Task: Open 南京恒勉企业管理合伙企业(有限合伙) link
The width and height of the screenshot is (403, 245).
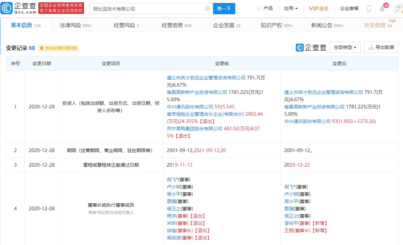Action: [x=205, y=114]
